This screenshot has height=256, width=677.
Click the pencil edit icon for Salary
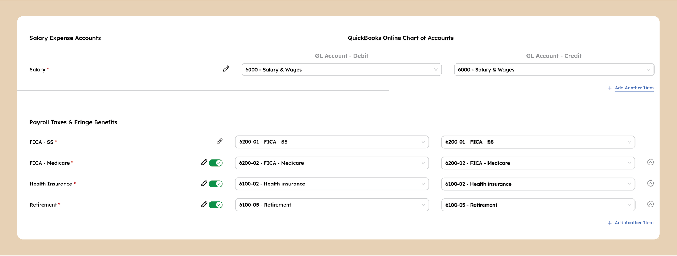(226, 69)
